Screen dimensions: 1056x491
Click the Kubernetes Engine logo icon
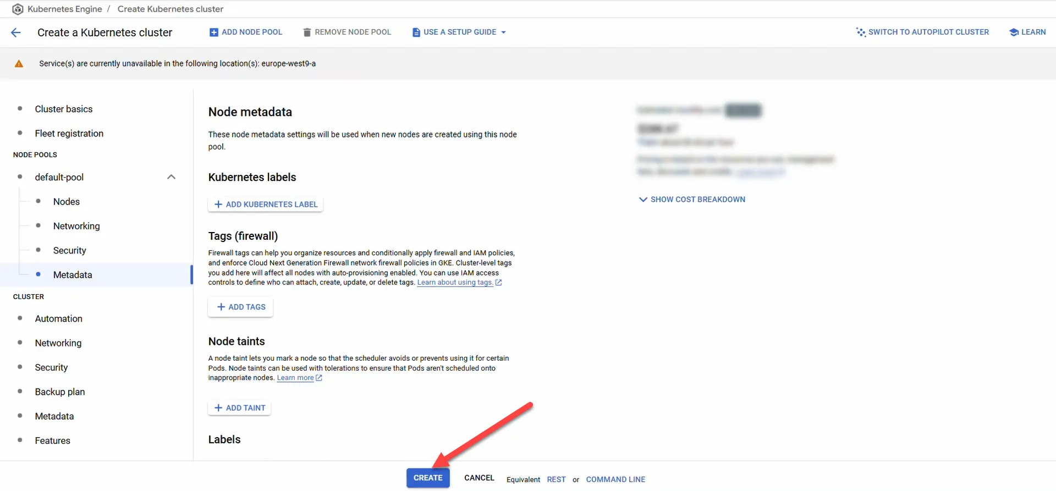[x=18, y=9]
